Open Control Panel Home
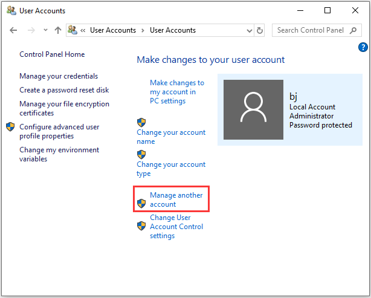 [52, 54]
